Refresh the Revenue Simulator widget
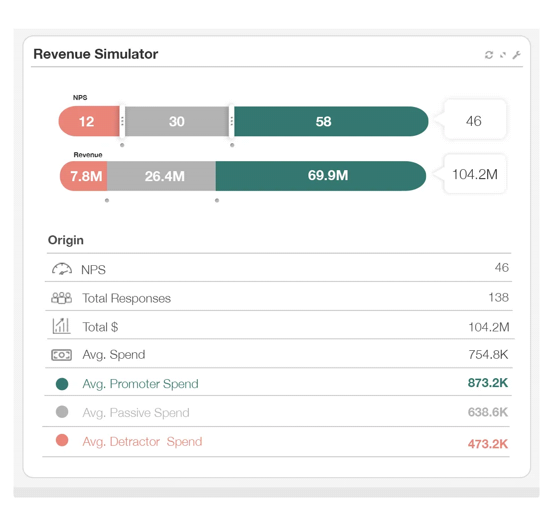The image size is (552, 509). [x=489, y=55]
